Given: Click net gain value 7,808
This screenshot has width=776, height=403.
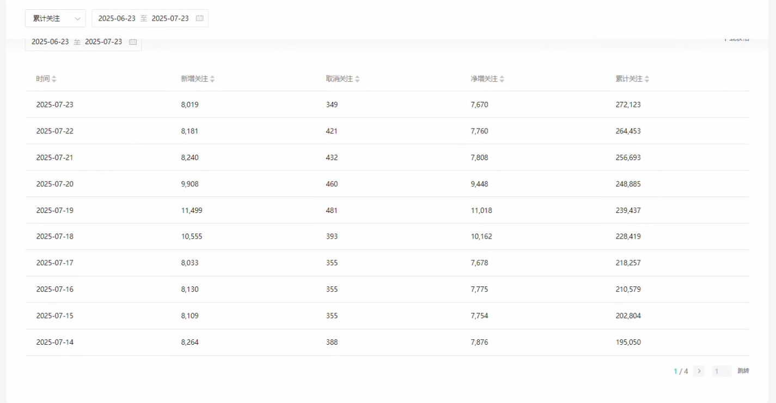Looking at the screenshot, I should pos(479,157).
